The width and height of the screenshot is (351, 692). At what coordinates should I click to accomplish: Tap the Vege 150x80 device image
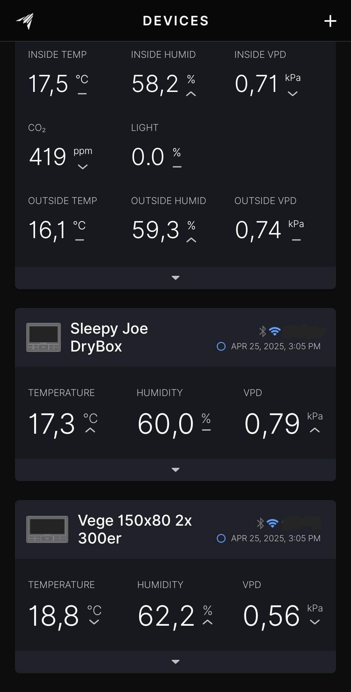[47, 529]
